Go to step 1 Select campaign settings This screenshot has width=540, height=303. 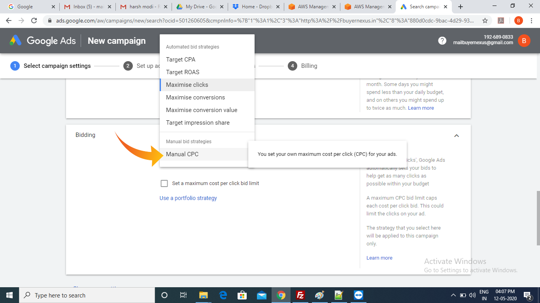tap(51, 66)
